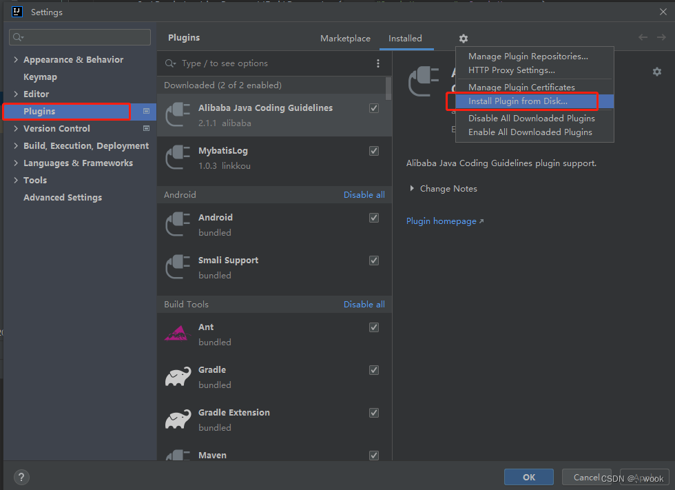Open plugin detail gear icon at right
The width and height of the screenshot is (675, 490).
click(656, 72)
